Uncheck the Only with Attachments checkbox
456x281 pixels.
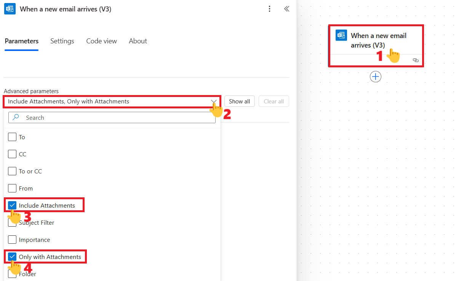pos(12,257)
